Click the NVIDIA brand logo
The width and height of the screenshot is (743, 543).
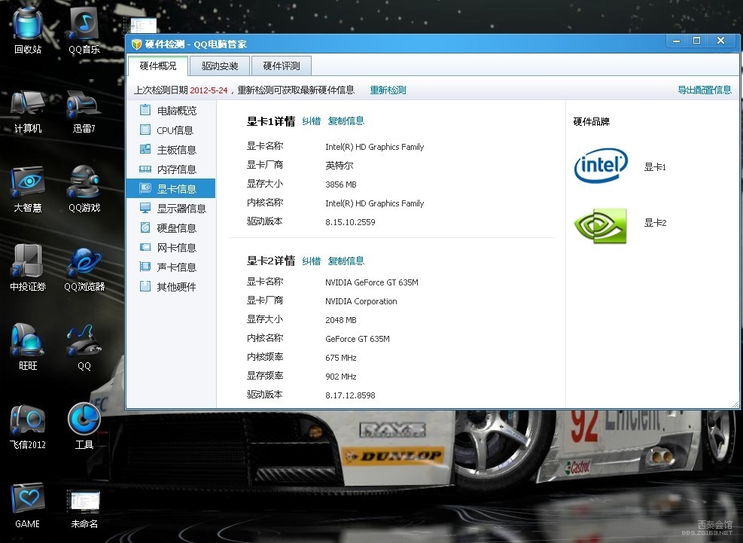pyautogui.click(x=601, y=225)
